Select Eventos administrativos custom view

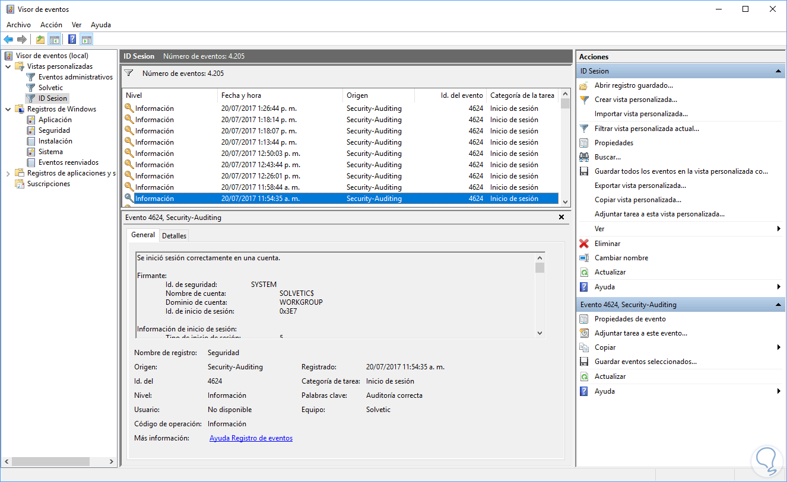(75, 77)
